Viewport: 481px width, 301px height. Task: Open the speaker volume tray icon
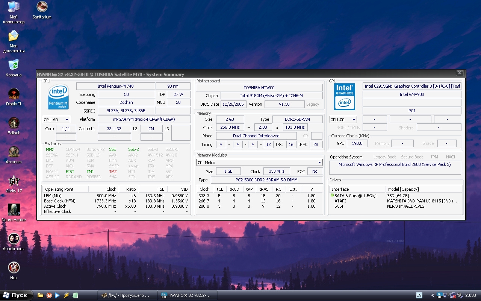[460, 295]
